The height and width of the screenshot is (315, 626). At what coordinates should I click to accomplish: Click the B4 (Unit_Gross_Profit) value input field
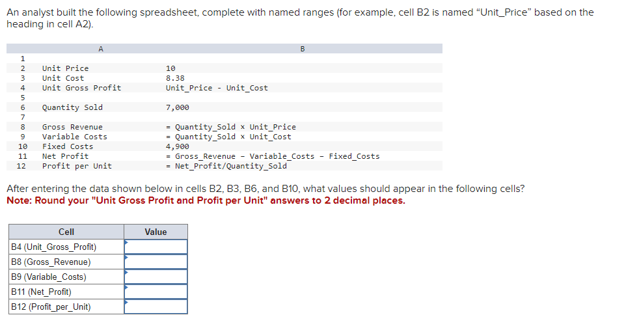point(156,247)
